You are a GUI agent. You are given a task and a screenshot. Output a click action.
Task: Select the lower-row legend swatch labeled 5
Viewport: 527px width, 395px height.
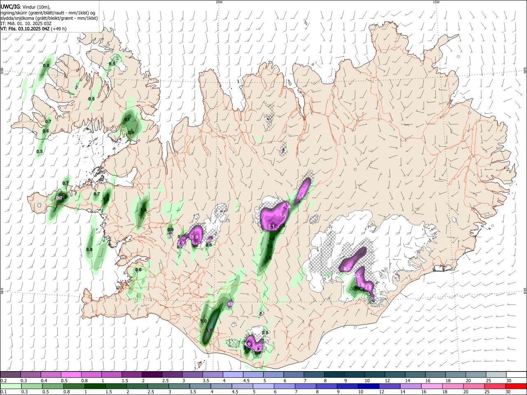(x=263, y=386)
